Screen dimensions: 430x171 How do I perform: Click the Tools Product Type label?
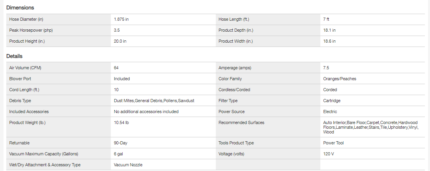coord(236,143)
